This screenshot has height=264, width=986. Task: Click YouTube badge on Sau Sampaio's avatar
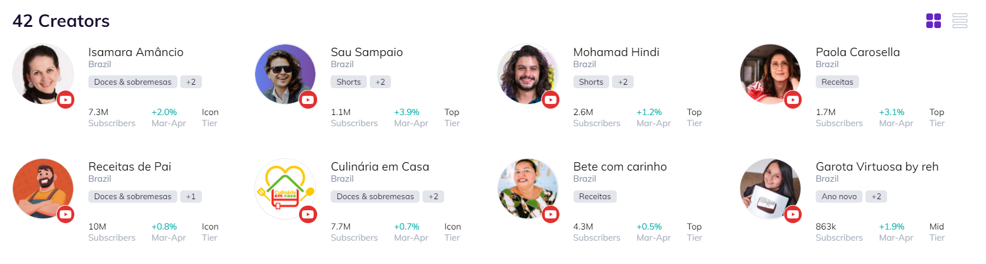pos(308,100)
